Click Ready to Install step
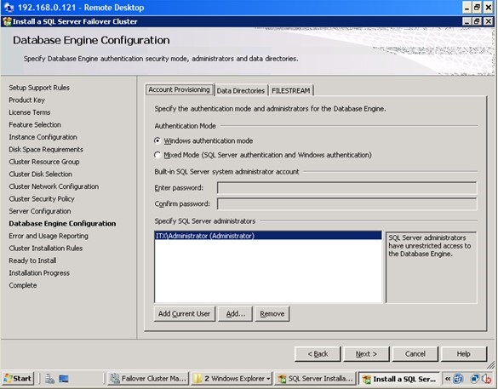Screen dimensions: 498x389 coord(32,260)
